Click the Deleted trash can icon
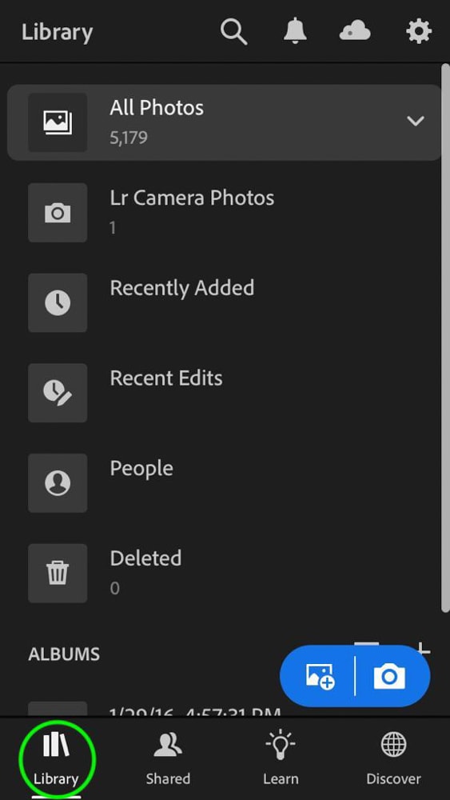The height and width of the screenshot is (800, 450). (58, 573)
